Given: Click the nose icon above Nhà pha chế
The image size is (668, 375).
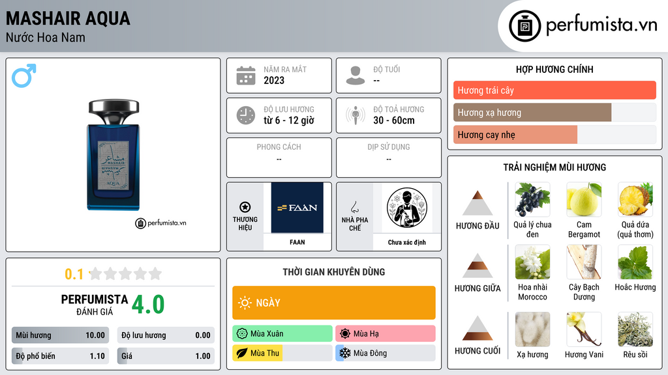Looking at the screenshot, I should [x=354, y=207].
